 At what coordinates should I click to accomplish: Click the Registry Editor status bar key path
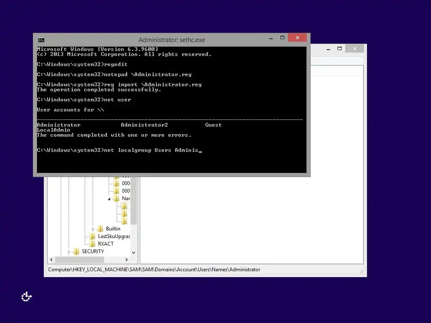click(154, 270)
